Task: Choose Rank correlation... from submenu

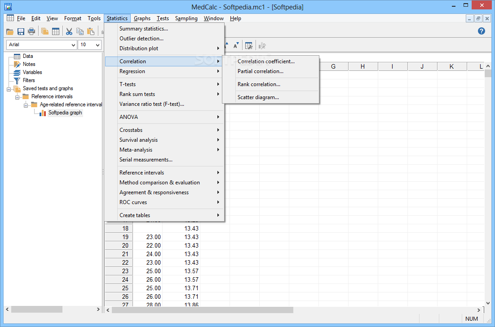Action: coord(270,84)
